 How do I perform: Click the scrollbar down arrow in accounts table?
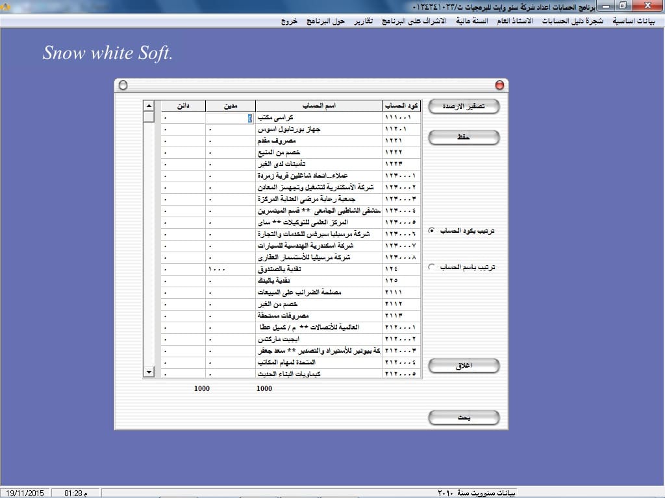coord(149,372)
